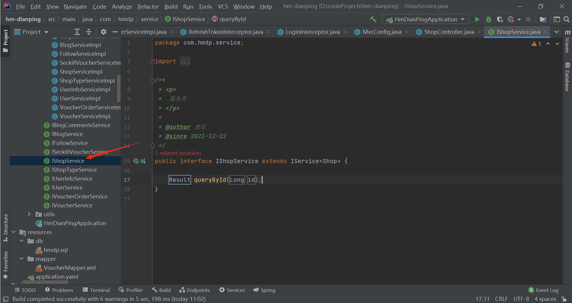Run HmDianPingApplication with the green play icon
The image size is (572, 303).
click(477, 19)
